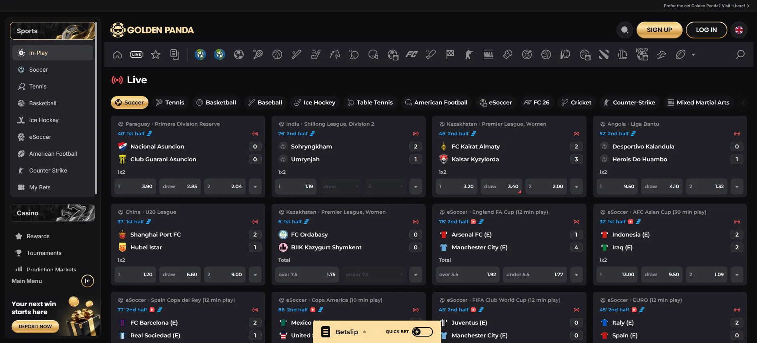Select the darts target icon in toolbar
The height and width of the screenshot is (343, 757).
(x=527, y=54)
